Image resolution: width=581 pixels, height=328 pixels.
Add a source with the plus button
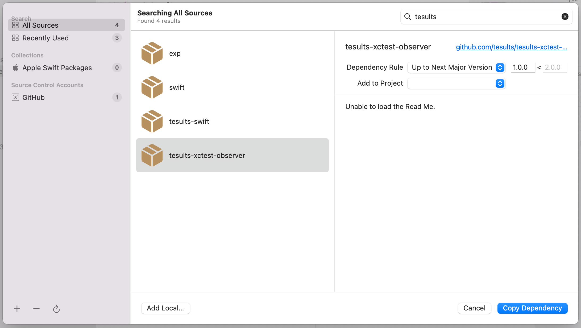[x=17, y=309]
